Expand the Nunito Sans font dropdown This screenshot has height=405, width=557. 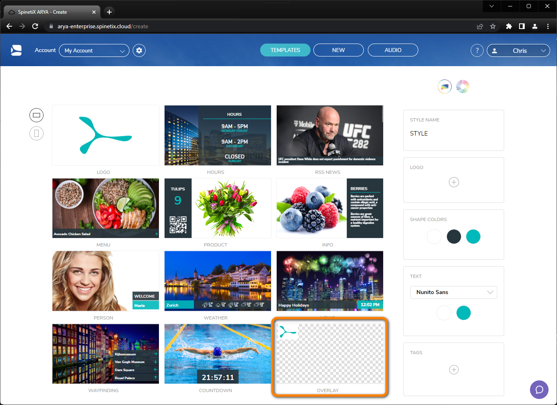453,292
